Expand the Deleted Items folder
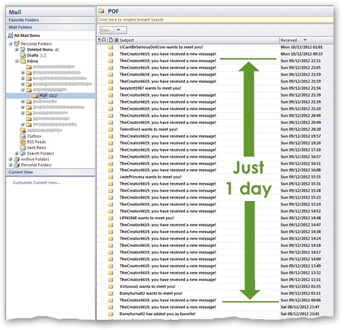The width and height of the screenshot is (344, 330). [x=16, y=49]
